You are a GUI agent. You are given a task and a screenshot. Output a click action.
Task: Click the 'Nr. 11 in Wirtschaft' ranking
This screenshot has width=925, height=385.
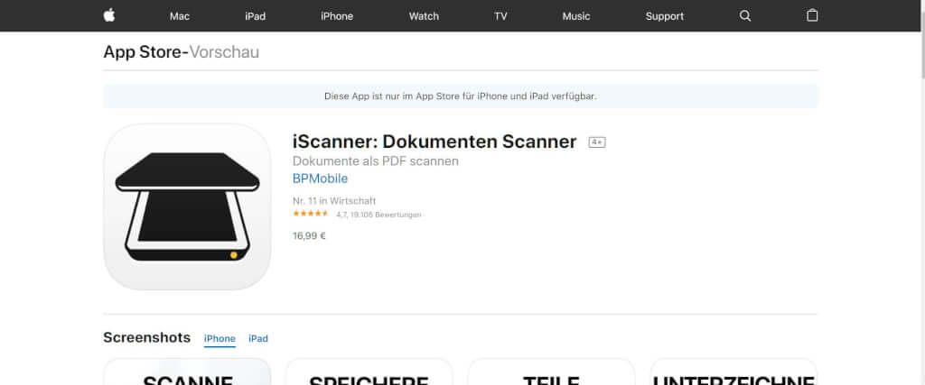[x=334, y=201]
